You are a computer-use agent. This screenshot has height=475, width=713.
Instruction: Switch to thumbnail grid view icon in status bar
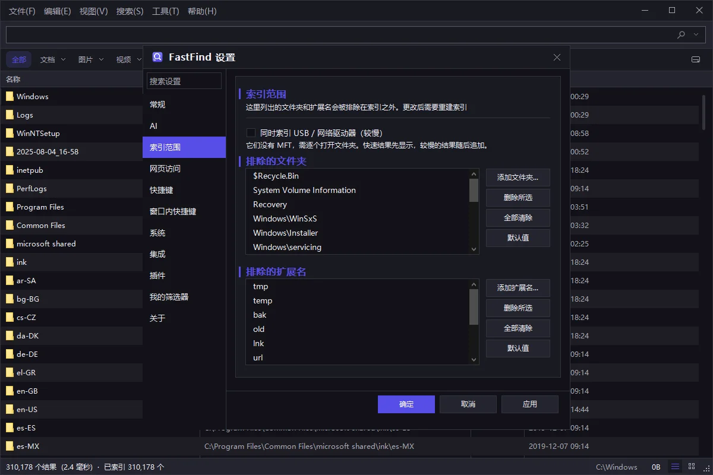tap(692, 467)
